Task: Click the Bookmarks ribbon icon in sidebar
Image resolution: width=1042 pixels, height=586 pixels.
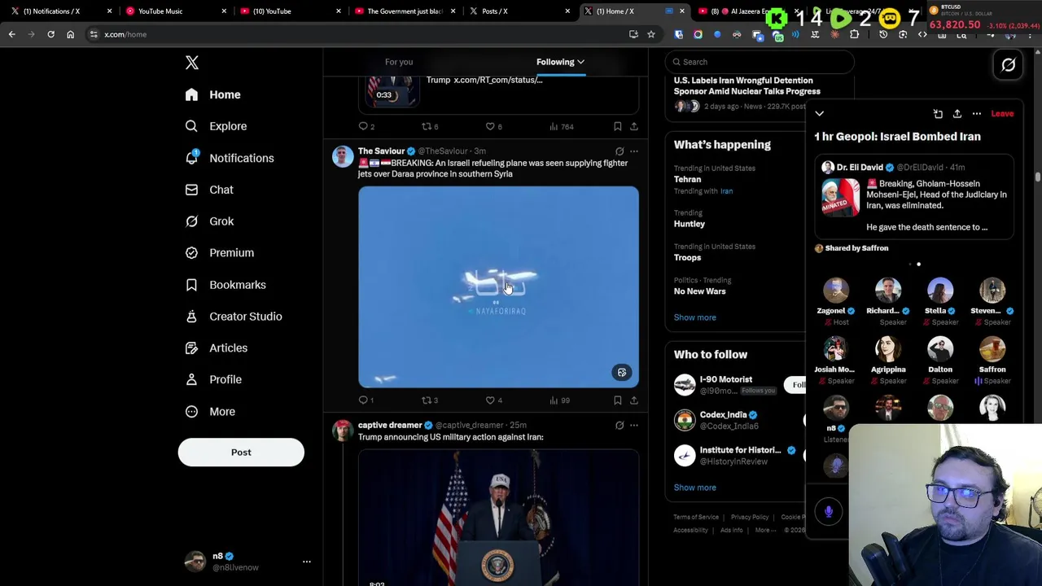Action: 191,285
